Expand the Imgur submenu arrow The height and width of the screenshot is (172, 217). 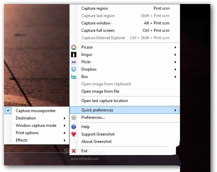coord(175,55)
